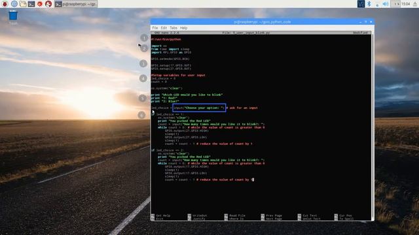The image size is (419, 235).
Task: Open the terminal Edit menu
Action: [x=164, y=27]
